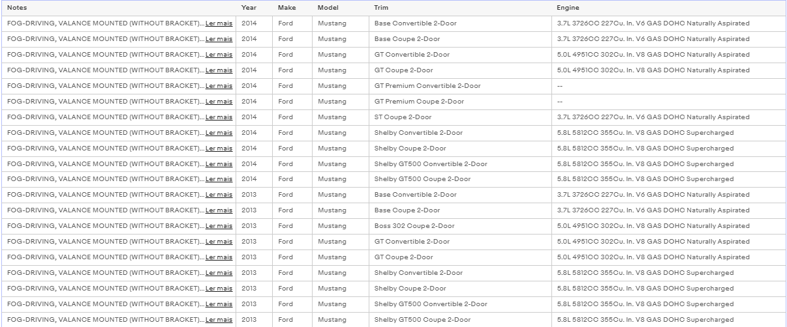
Task: Click 'Ler mais' for 2013 Shelby GT500 Convertible
Action: 219,304
